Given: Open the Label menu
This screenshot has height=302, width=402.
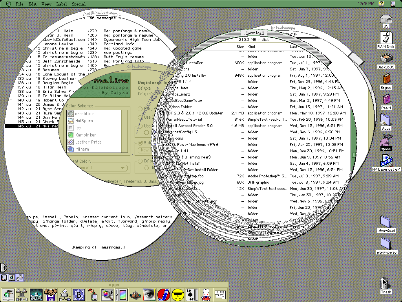Looking at the screenshot, I should click(x=62, y=4).
